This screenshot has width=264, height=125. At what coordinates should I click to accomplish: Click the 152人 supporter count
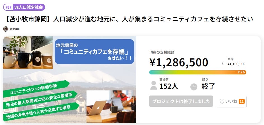[x=169, y=86]
